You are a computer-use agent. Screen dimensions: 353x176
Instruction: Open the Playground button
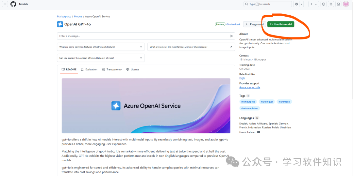coord(254,24)
